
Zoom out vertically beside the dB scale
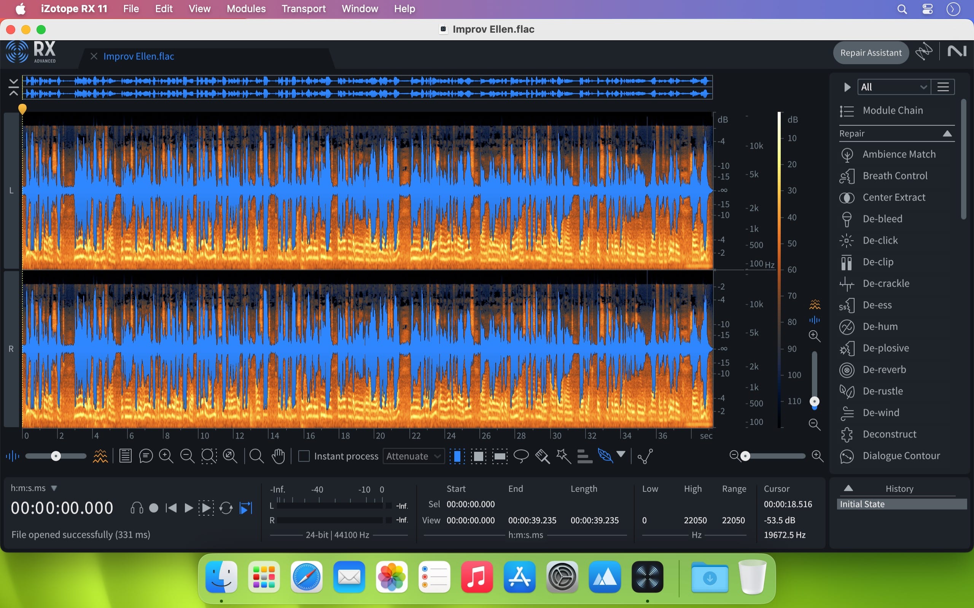(x=815, y=424)
